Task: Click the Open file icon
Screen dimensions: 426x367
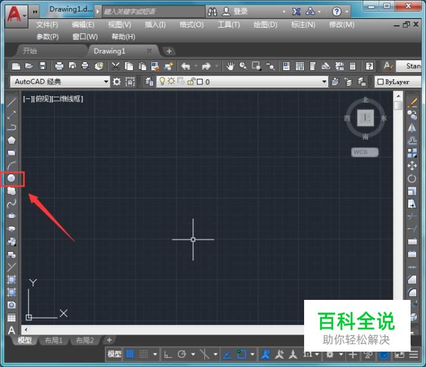Action: pos(29,66)
